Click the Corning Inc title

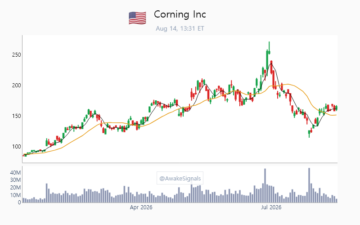pos(180,14)
